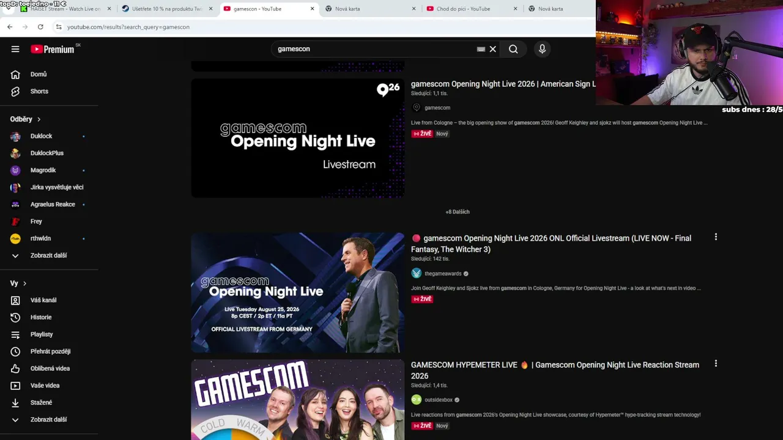Visit gamescom channel name link
Screen dimensions: 783x440
tap(437, 108)
